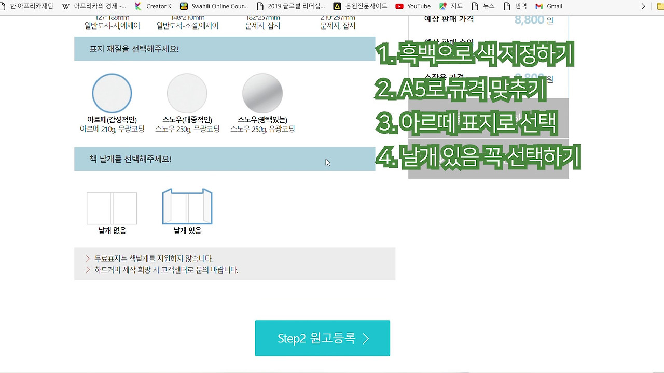This screenshot has width=664, height=373.
Task: Click the 일반도서-시,에세이 size label
Action: (112, 25)
